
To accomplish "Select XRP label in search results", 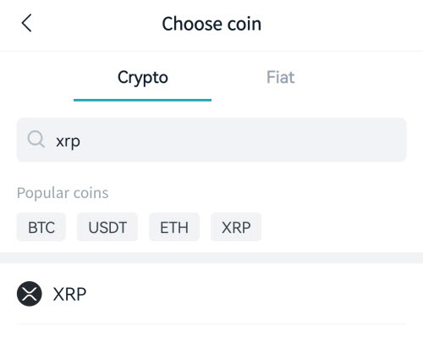I will [x=69, y=295].
